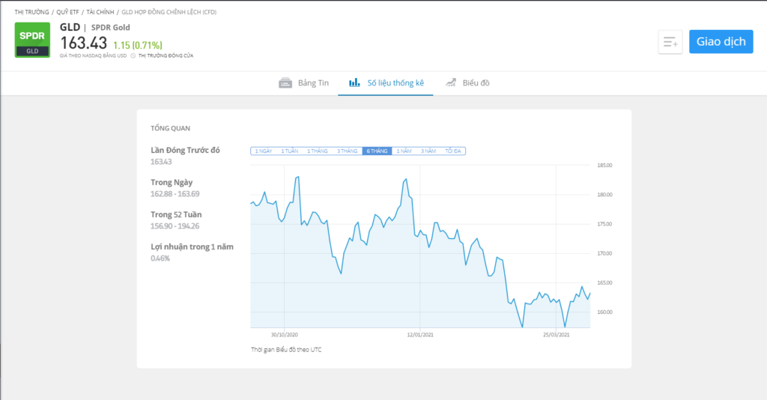Click the 12/01/2021 date axis label
The height and width of the screenshot is (400, 767).
pos(420,335)
